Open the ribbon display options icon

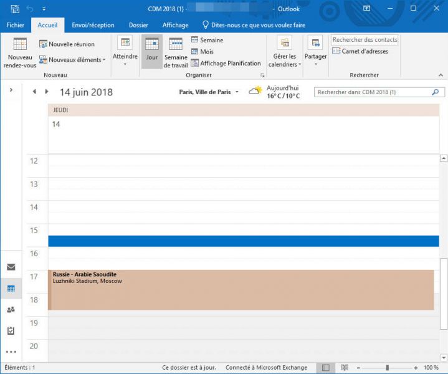pyautogui.click(x=366, y=8)
